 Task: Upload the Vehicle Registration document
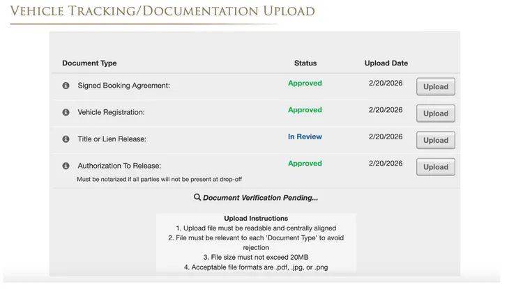point(436,114)
